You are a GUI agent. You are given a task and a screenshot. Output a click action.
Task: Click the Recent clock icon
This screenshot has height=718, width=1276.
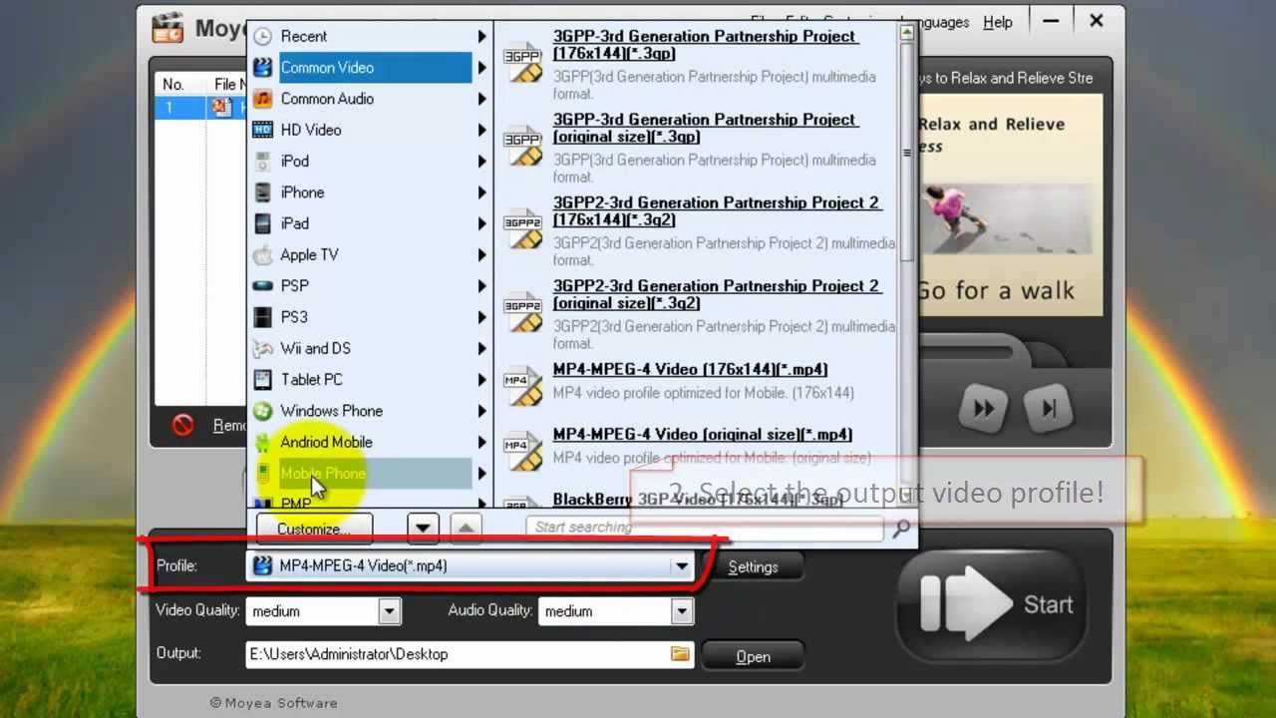point(262,36)
